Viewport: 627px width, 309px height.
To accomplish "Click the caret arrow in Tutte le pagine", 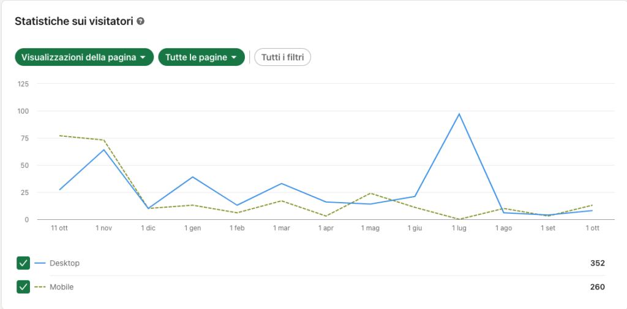I will [234, 57].
